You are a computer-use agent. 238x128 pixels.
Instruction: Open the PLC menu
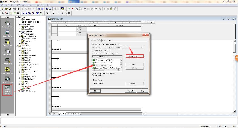[19, 5]
